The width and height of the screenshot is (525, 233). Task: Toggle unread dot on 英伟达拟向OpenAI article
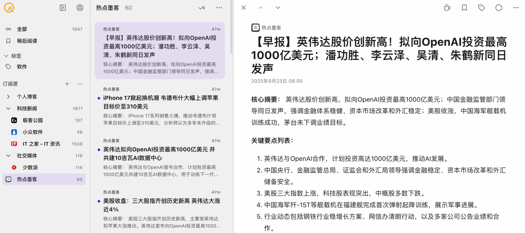[99, 150]
